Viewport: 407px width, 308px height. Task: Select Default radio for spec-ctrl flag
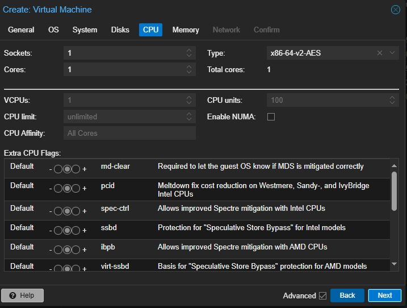tap(67, 211)
